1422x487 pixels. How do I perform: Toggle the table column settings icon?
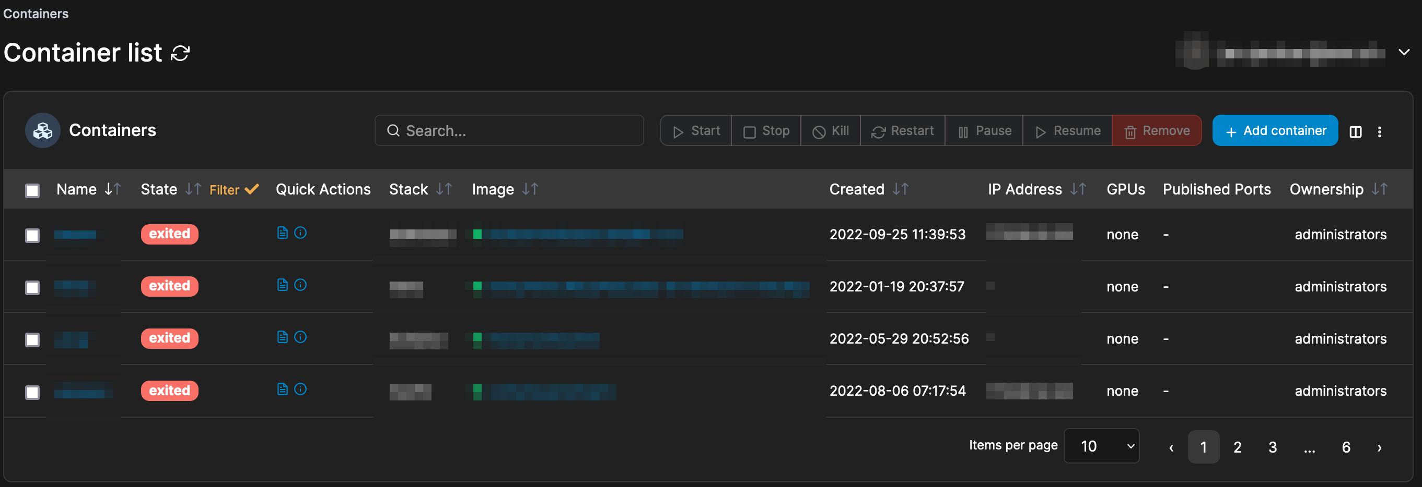1356,132
